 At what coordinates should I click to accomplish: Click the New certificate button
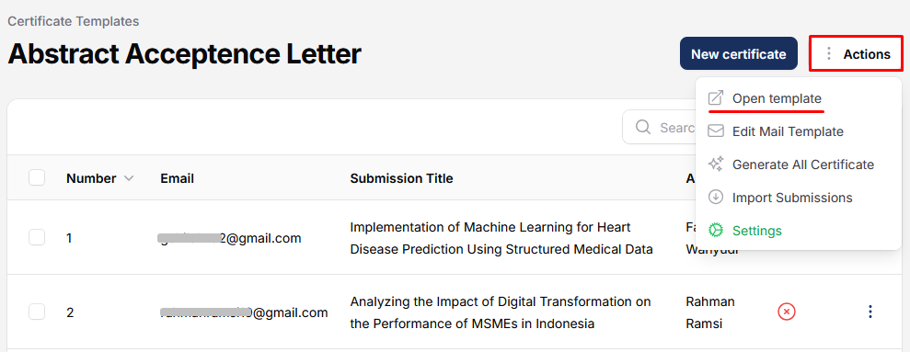pyautogui.click(x=739, y=54)
